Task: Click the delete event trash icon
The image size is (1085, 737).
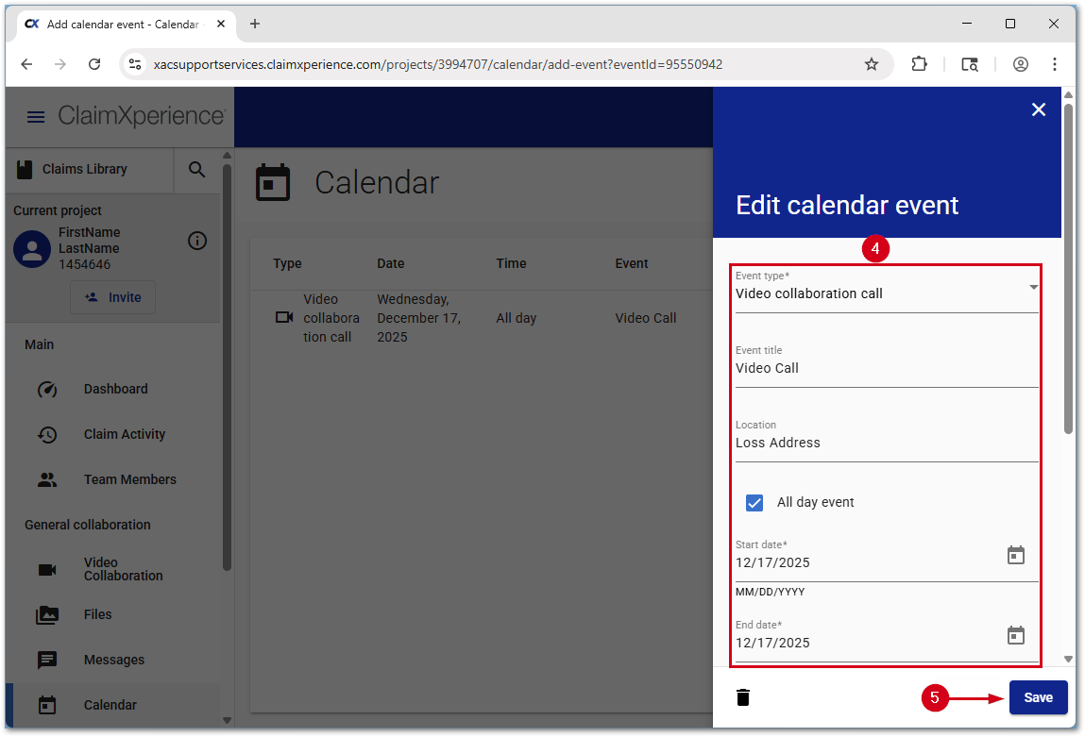Action: click(743, 697)
